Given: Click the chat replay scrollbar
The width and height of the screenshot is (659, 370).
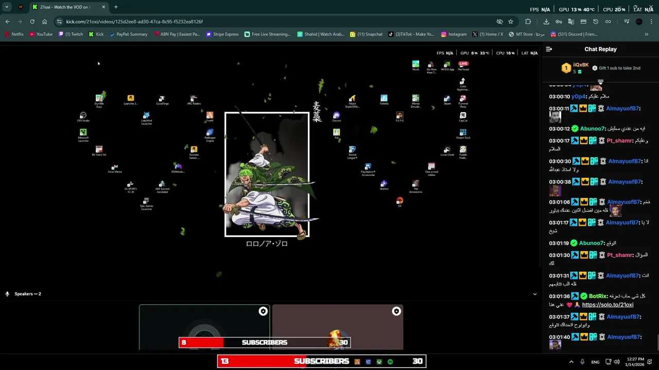Looking at the screenshot, I should click(657, 341).
